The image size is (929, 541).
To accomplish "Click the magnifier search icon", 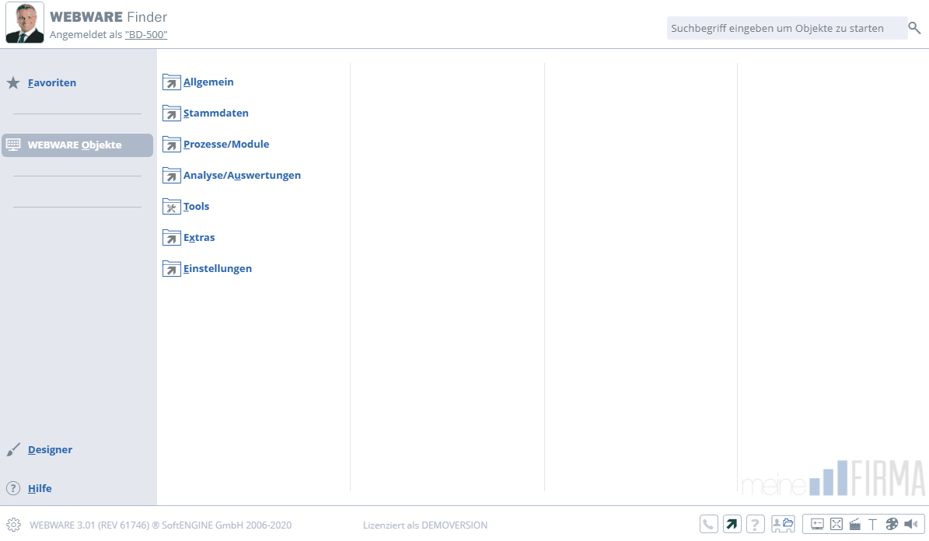I will (914, 28).
